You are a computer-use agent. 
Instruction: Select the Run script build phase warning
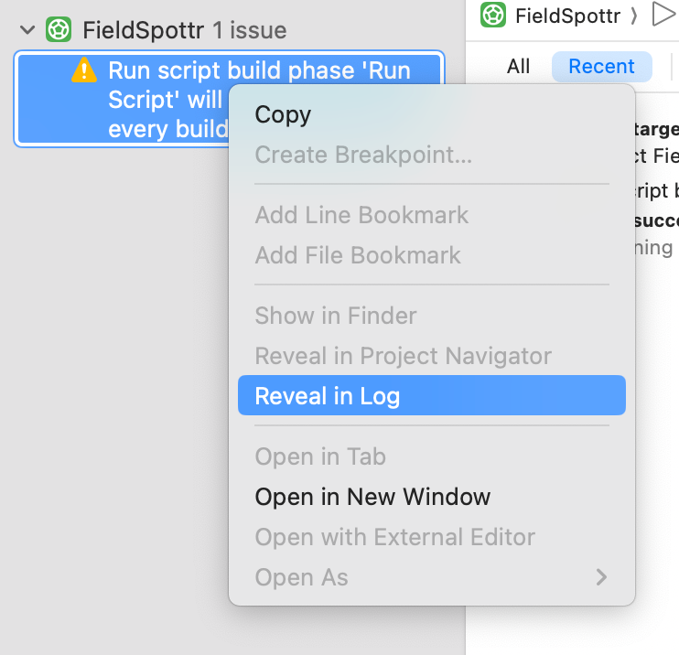coord(230,99)
